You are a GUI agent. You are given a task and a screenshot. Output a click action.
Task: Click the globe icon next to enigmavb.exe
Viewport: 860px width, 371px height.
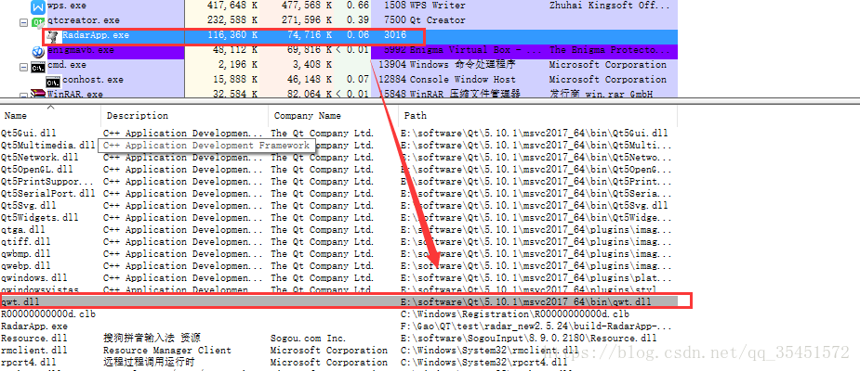click(38, 51)
